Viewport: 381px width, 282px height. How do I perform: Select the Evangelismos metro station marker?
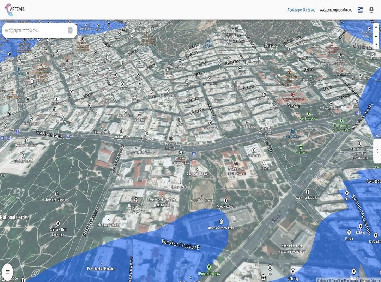point(293,131)
